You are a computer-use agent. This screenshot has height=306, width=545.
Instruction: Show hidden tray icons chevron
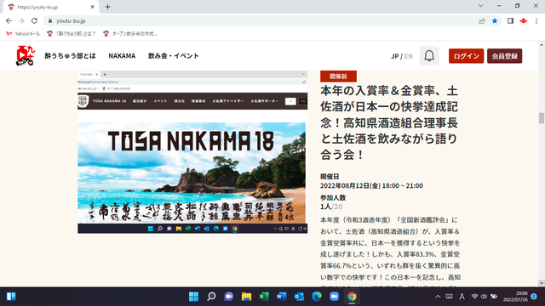(x=438, y=297)
